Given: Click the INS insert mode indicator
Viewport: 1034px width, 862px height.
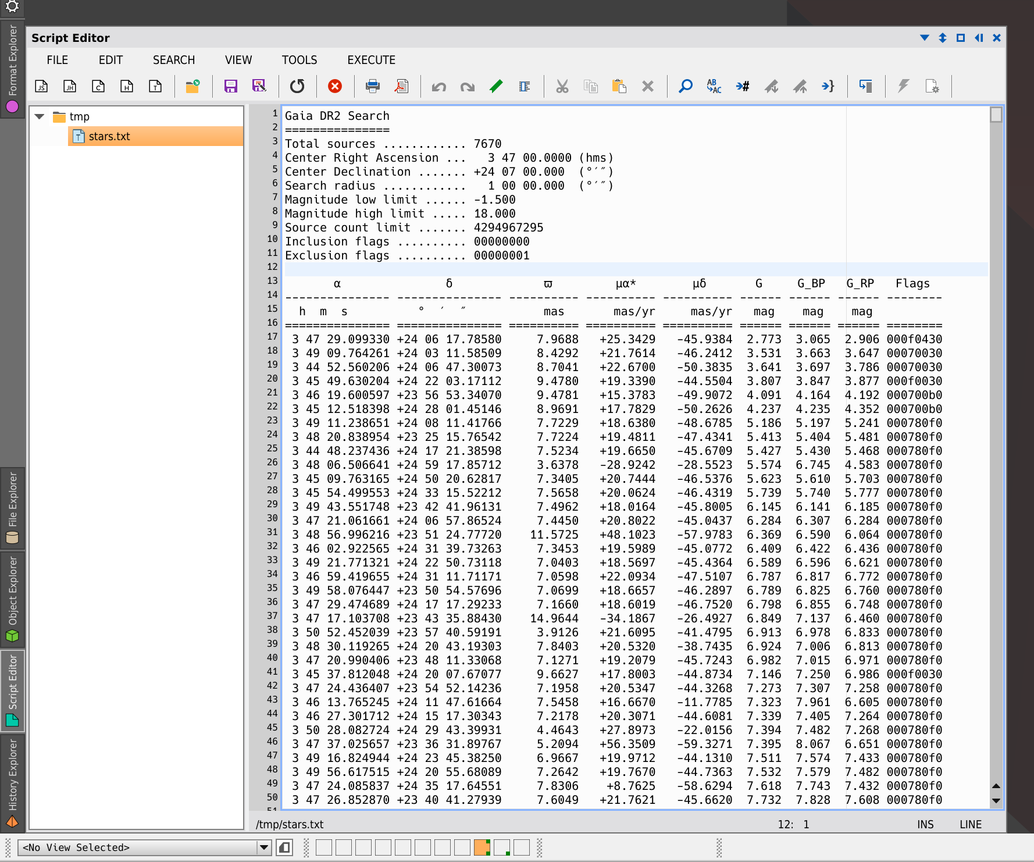Looking at the screenshot, I should [x=925, y=824].
